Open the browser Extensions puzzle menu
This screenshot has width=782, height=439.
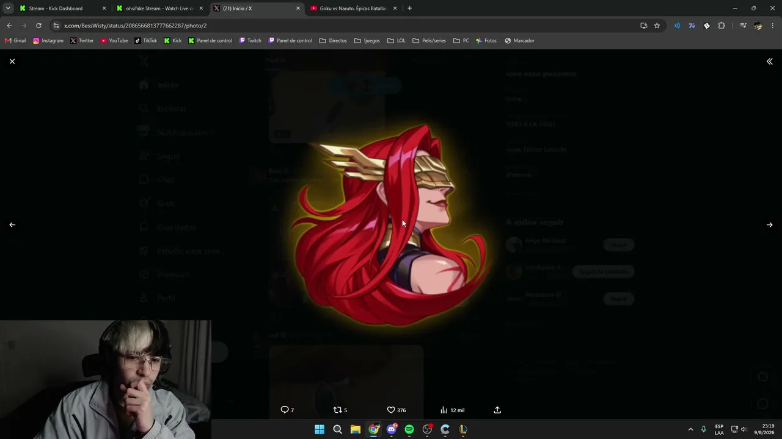pyautogui.click(x=722, y=26)
